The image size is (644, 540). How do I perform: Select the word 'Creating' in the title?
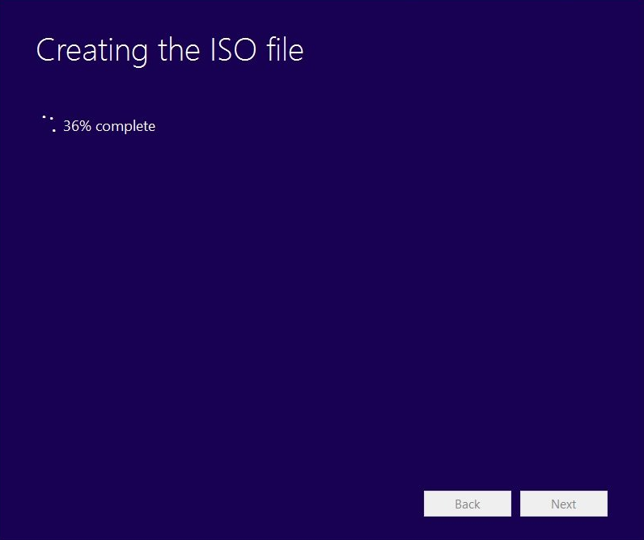pos(91,50)
